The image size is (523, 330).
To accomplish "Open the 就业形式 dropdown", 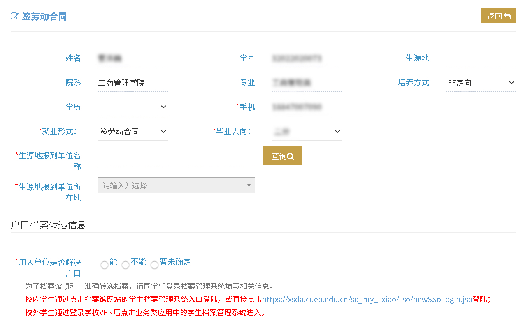I will pos(133,132).
